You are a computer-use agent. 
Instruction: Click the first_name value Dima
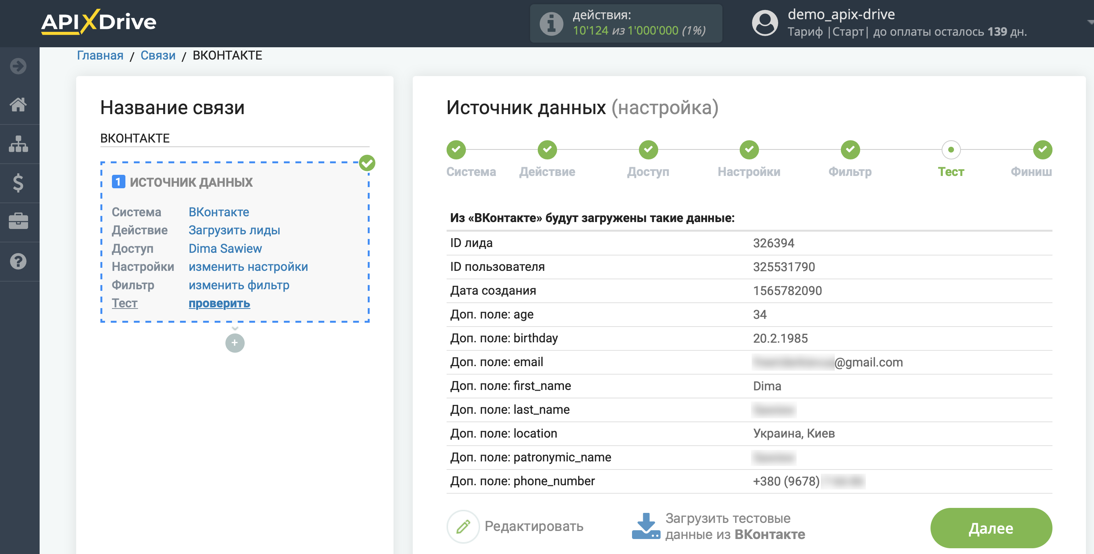tap(767, 386)
